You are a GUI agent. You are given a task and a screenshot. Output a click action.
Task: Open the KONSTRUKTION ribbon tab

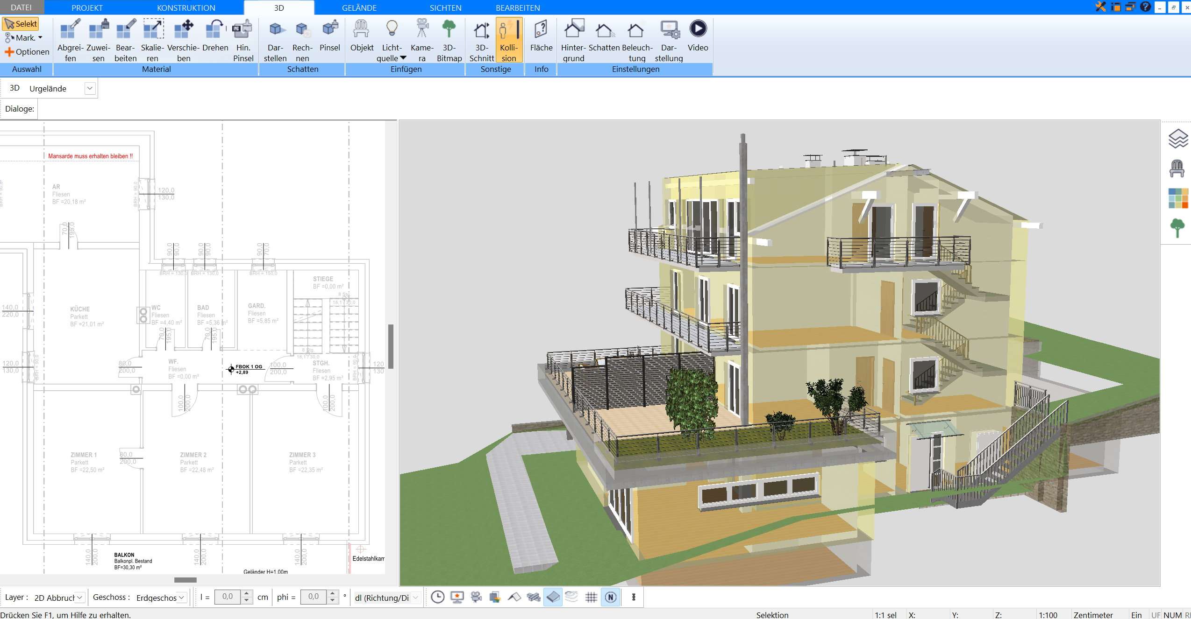pos(186,7)
